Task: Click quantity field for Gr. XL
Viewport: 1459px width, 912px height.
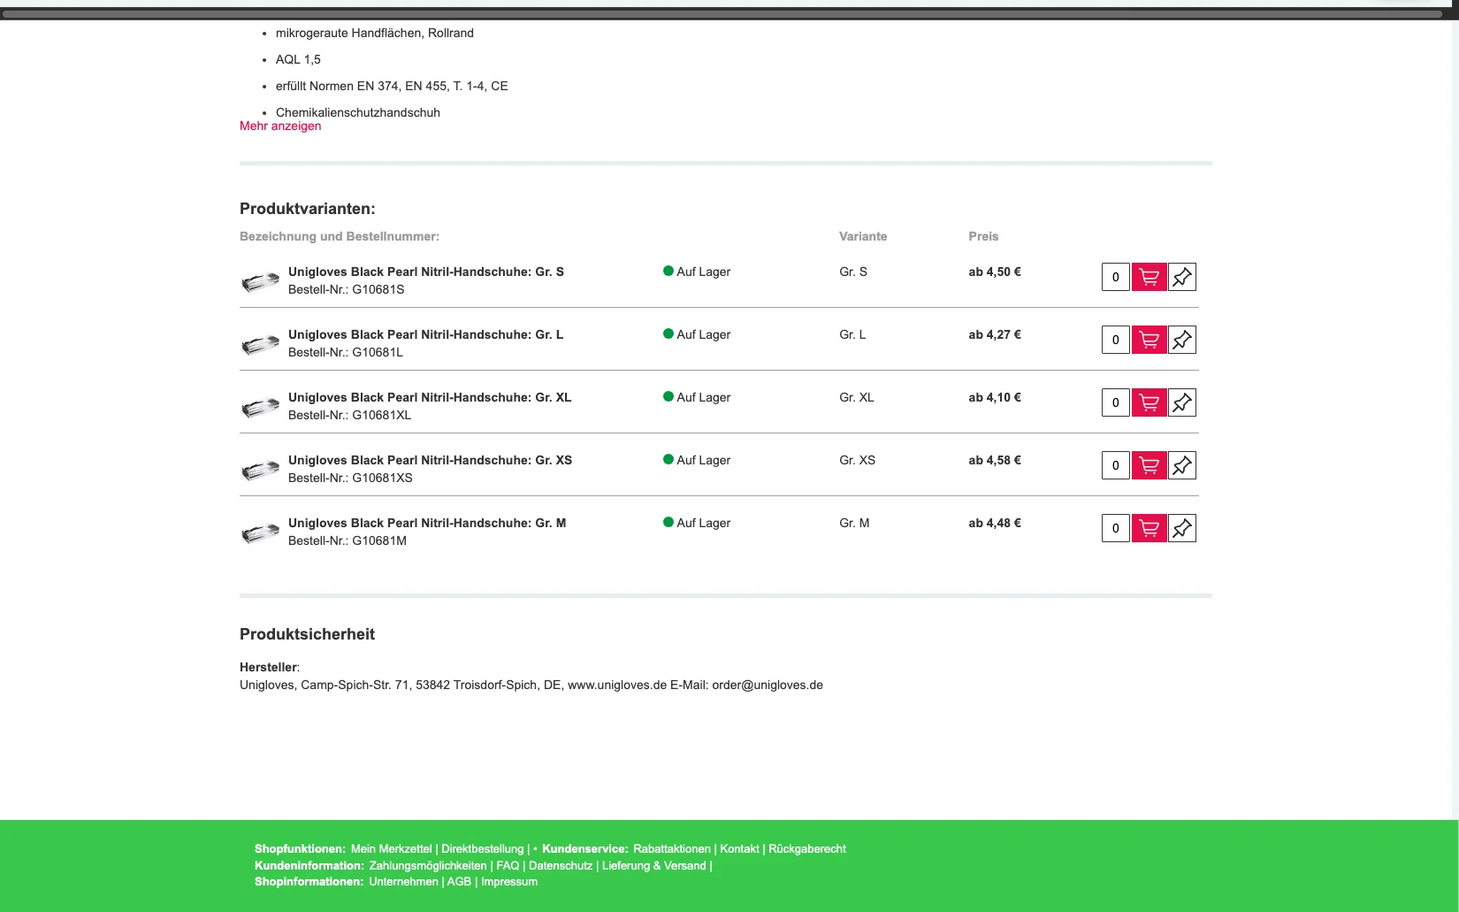Action: pos(1116,402)
